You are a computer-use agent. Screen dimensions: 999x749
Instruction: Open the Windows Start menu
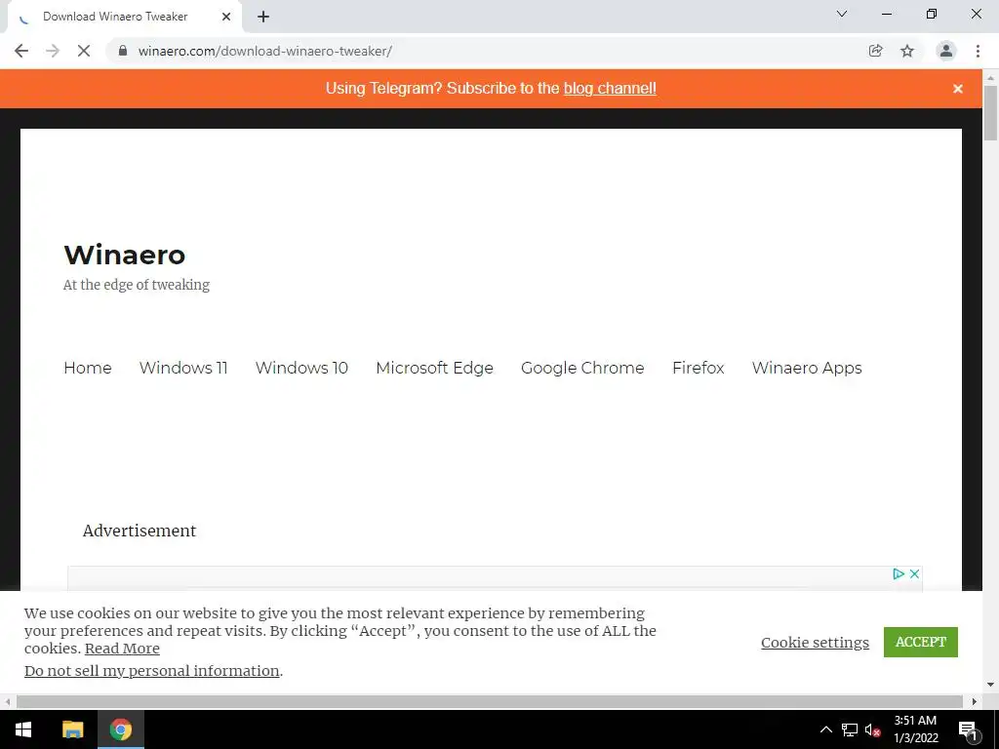[x=23, y=729]
